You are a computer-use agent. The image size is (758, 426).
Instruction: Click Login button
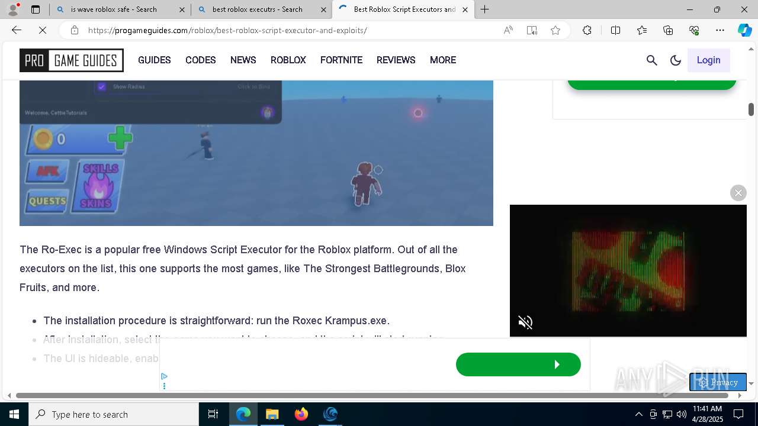(708, 60)
